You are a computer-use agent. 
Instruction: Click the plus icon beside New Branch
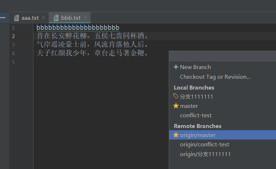176,67
